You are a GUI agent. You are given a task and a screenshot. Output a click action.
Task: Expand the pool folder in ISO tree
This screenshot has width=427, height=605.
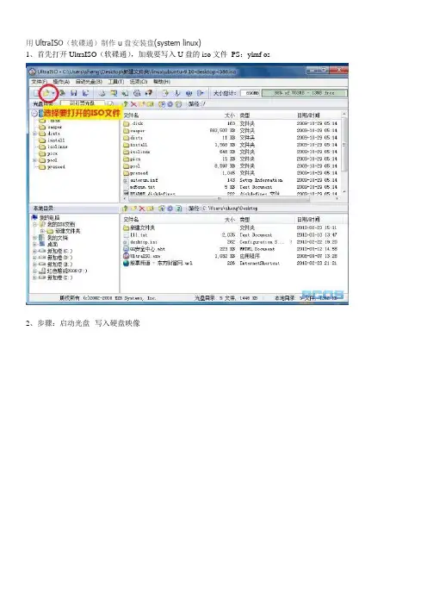coord(34,160)
